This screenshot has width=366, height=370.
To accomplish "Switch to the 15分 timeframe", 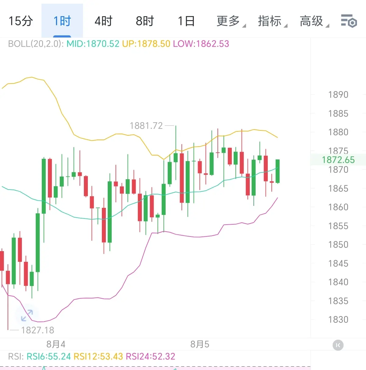I will [x=20, y=21].
